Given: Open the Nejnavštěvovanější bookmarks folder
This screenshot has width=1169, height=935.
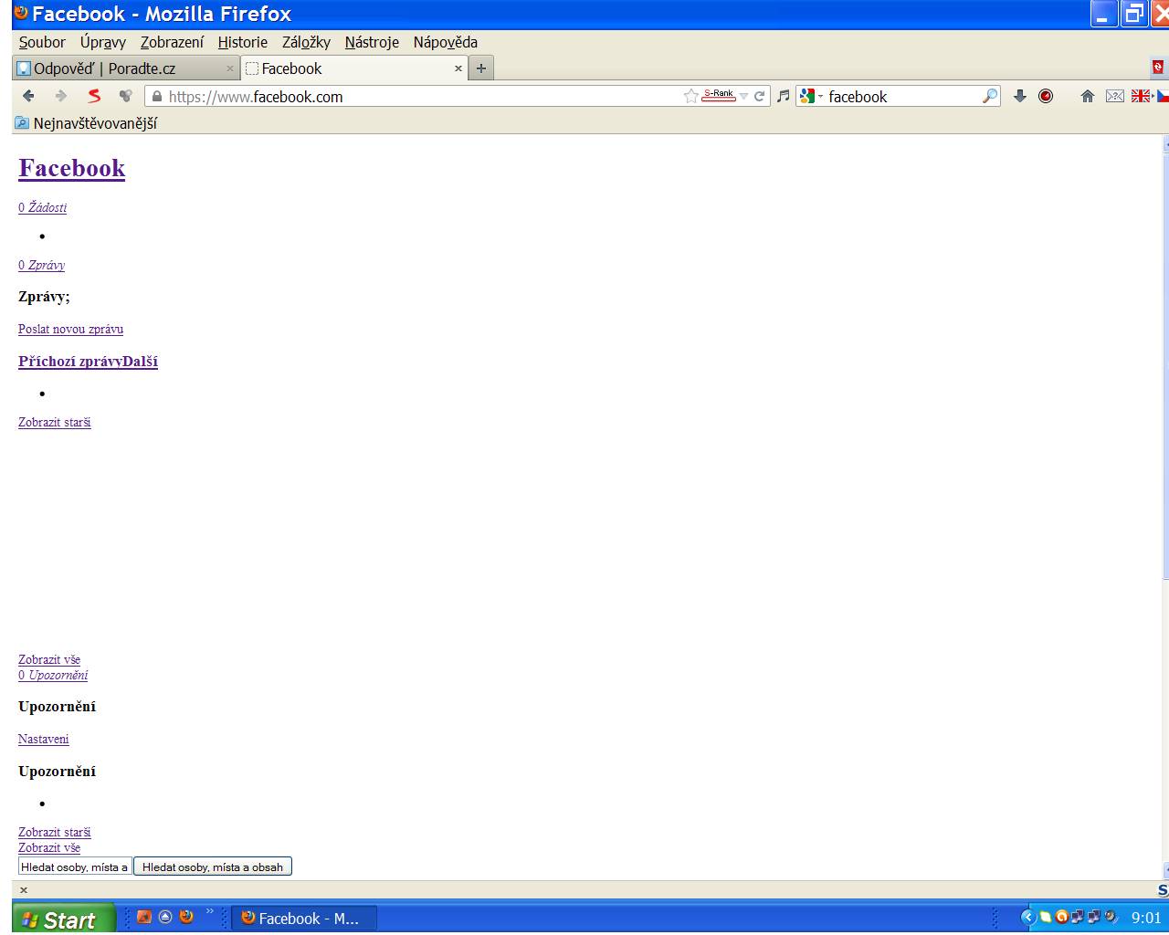Looking at the screenshot, I should tap(86, 123).
